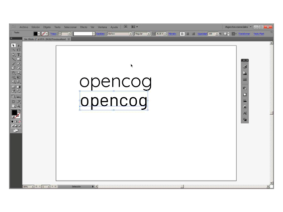The height and width of the screenshot is (212, 283).
Task: Click the Opacidad link
Action: click(x=202, y=34)
